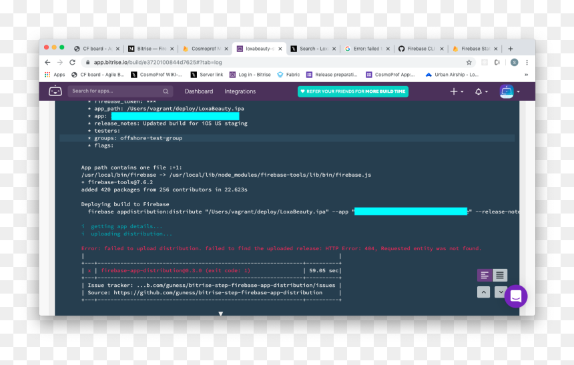574x365 pixels.
Task: Click the 'C' extension icon in toolbar
Action: coord(497,62)
